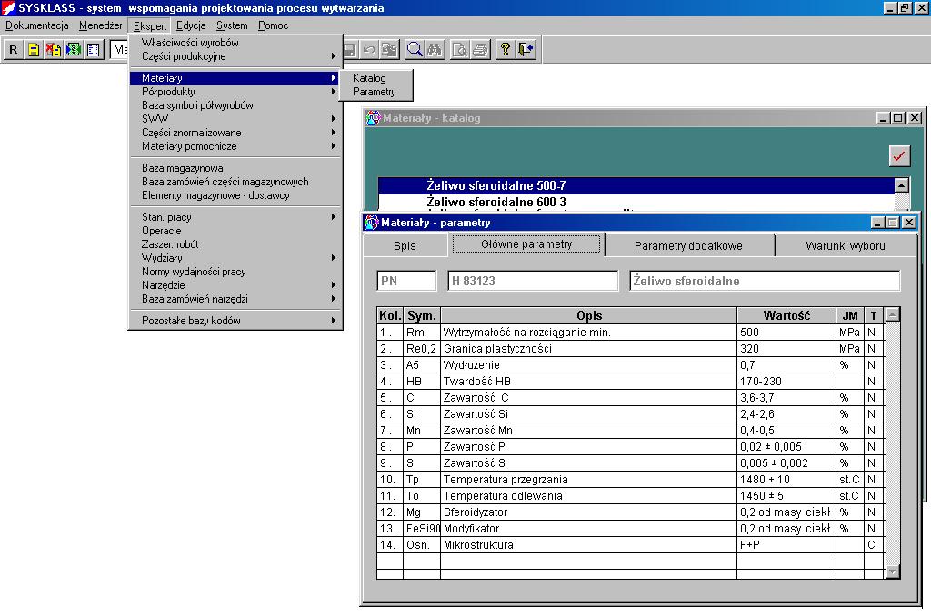The image size is (931, 616).
Task: Click the PN input field
Action: point(406,281)
